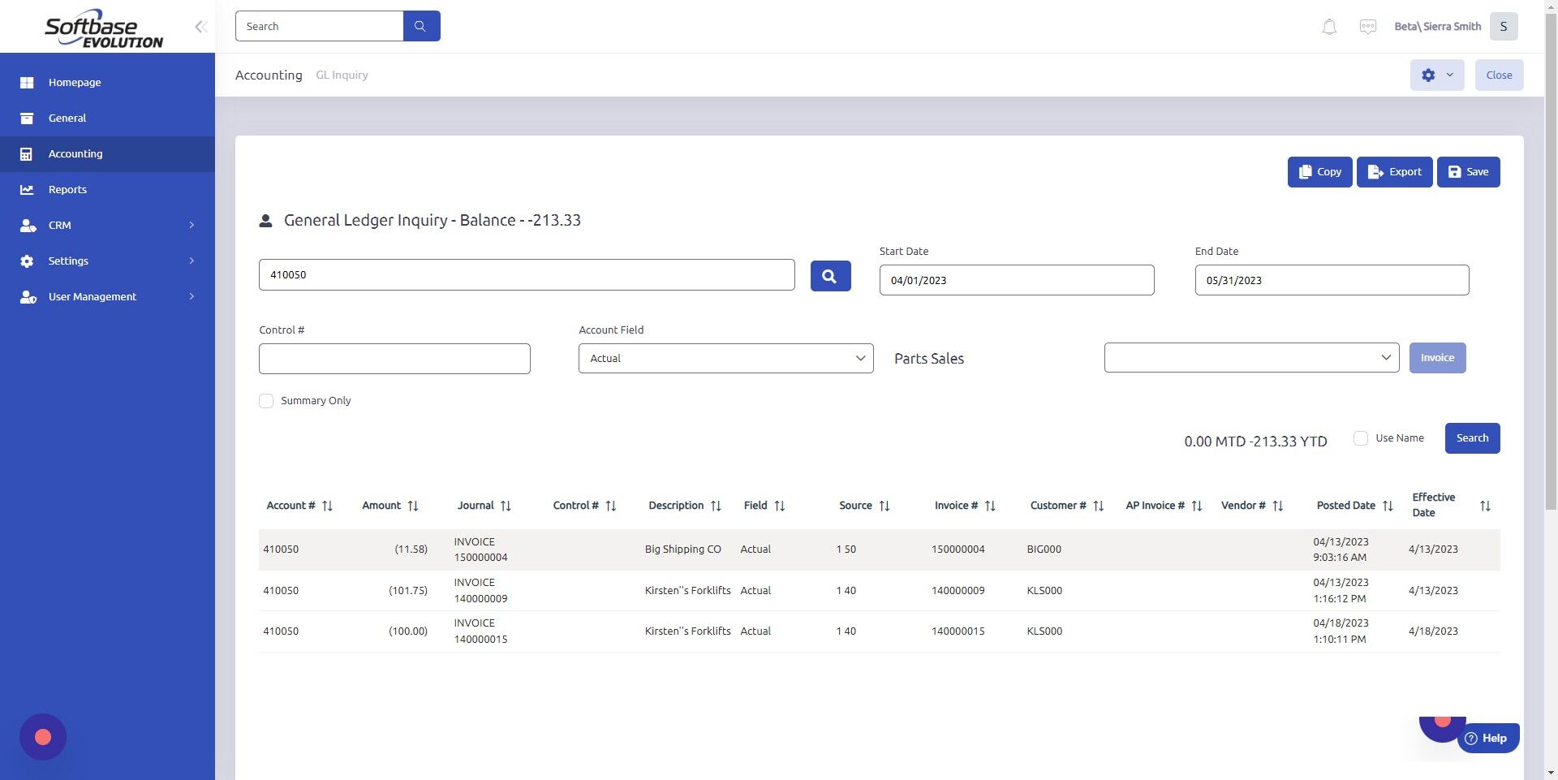Sort by AP Invoice # column arrows

pos(1196,506)
